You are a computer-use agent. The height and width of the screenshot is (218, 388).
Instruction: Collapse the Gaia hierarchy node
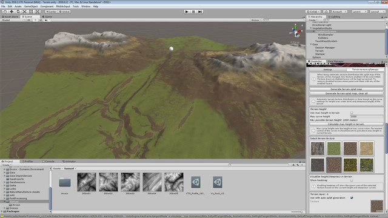[x=311, y=44]
